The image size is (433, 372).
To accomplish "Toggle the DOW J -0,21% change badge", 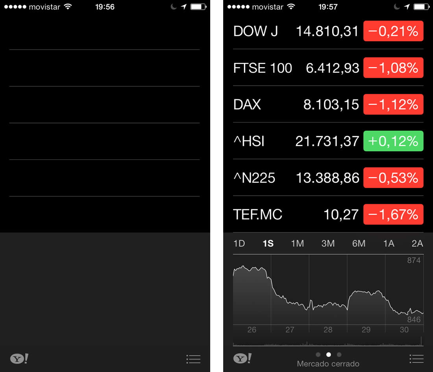I will pos(393,31).
